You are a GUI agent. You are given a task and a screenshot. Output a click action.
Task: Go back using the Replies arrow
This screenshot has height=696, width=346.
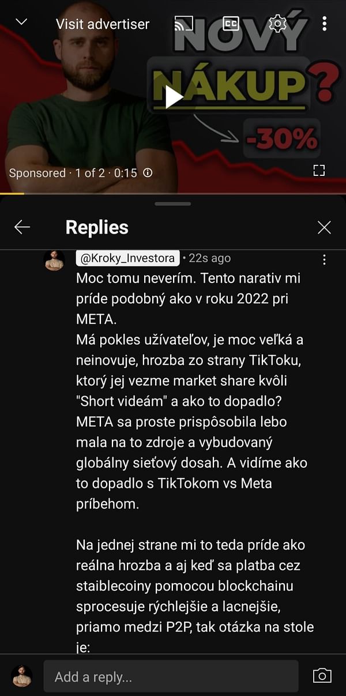[22, 227]
